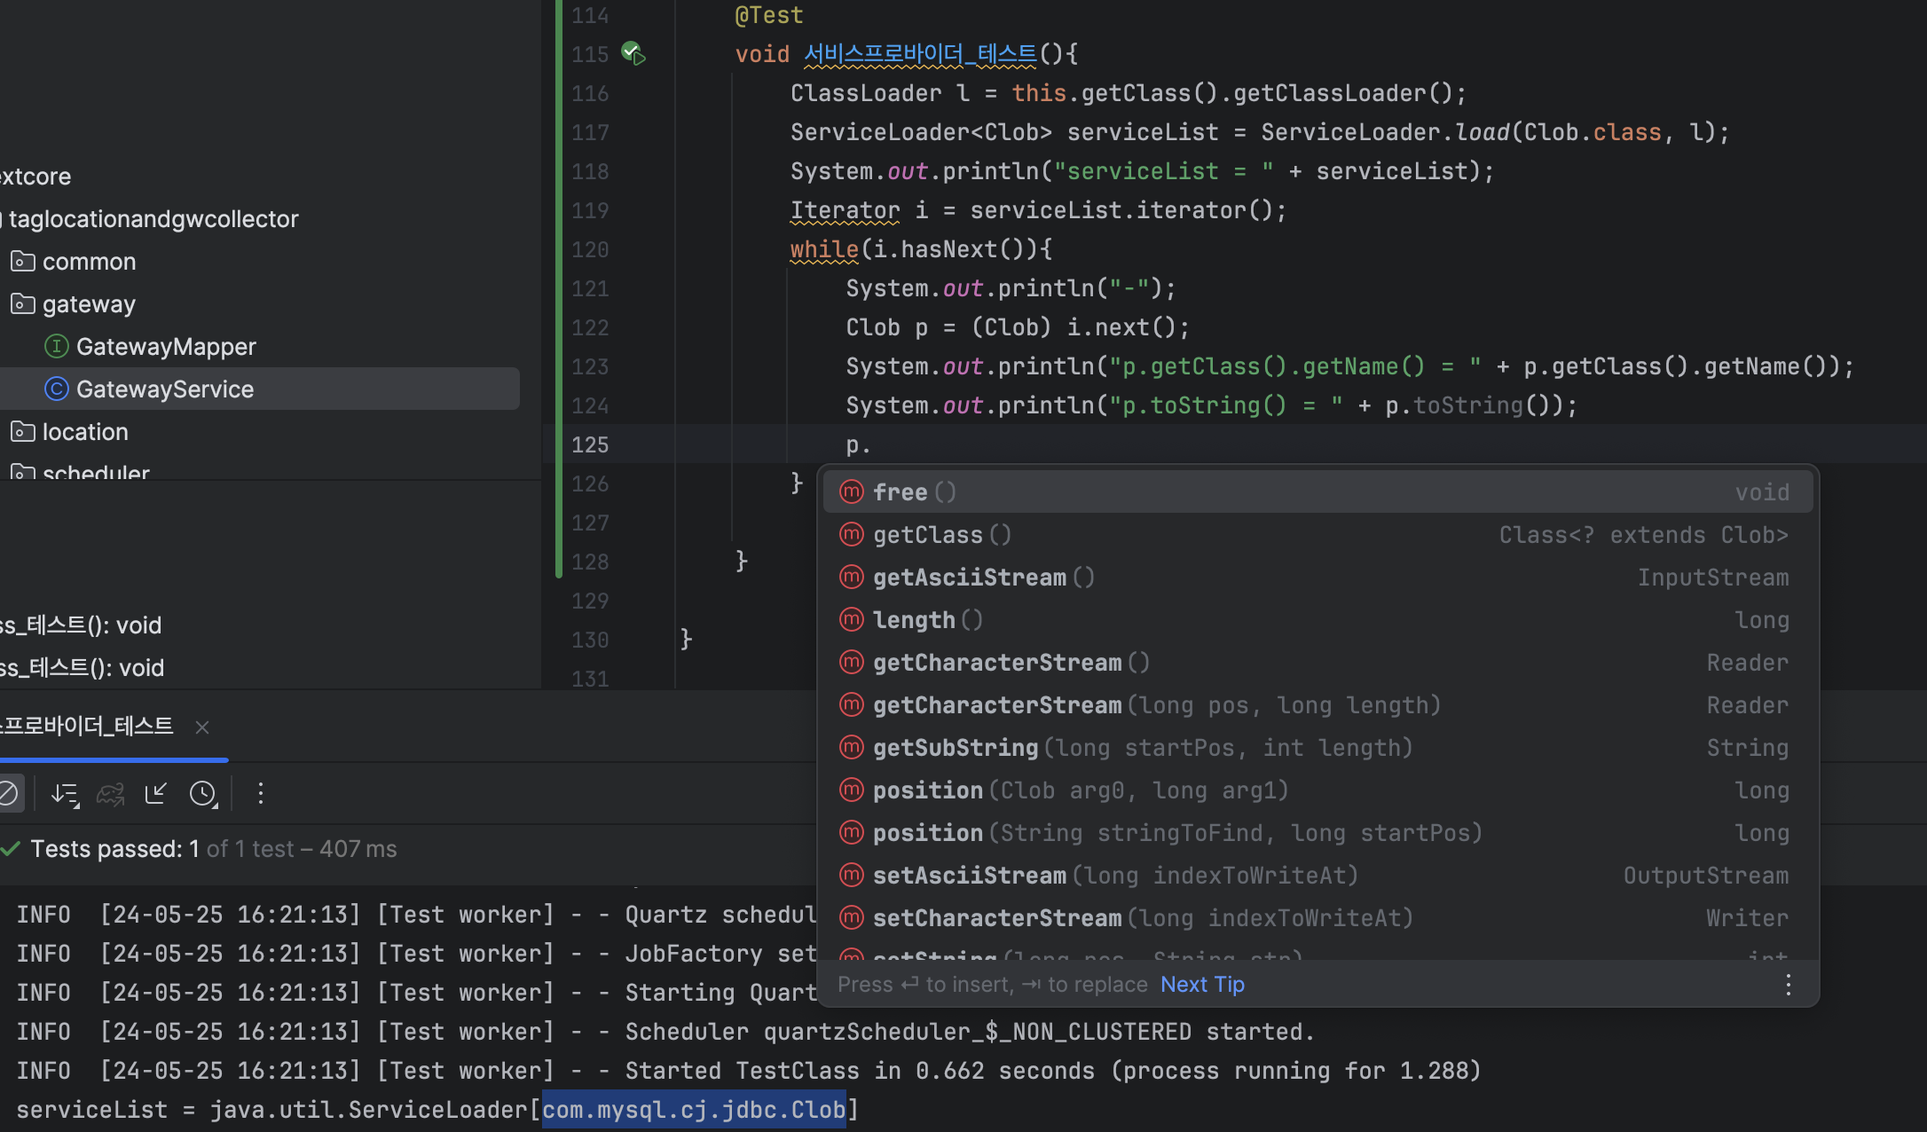Screen dimensions: 1927x1132
Task: Open the location folder
Action: pos(84,432)
